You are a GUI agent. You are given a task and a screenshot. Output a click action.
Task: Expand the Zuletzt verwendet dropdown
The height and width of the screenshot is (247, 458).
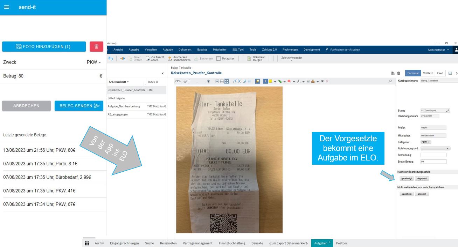(292, 59)
